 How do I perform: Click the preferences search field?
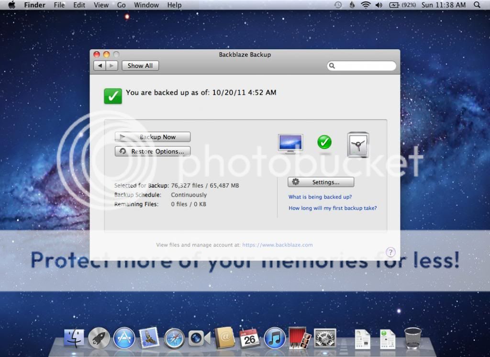(x=365, y=66)
